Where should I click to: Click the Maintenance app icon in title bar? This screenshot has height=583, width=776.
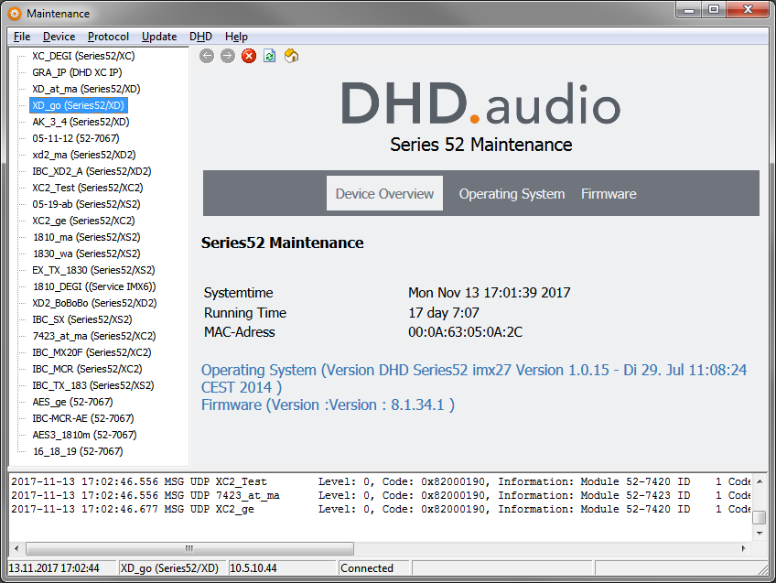pos(15,14)
